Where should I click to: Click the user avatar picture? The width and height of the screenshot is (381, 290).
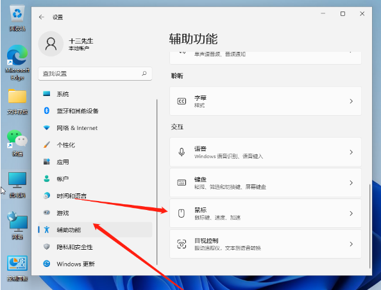pyautogui.click(x=51, y=44)
